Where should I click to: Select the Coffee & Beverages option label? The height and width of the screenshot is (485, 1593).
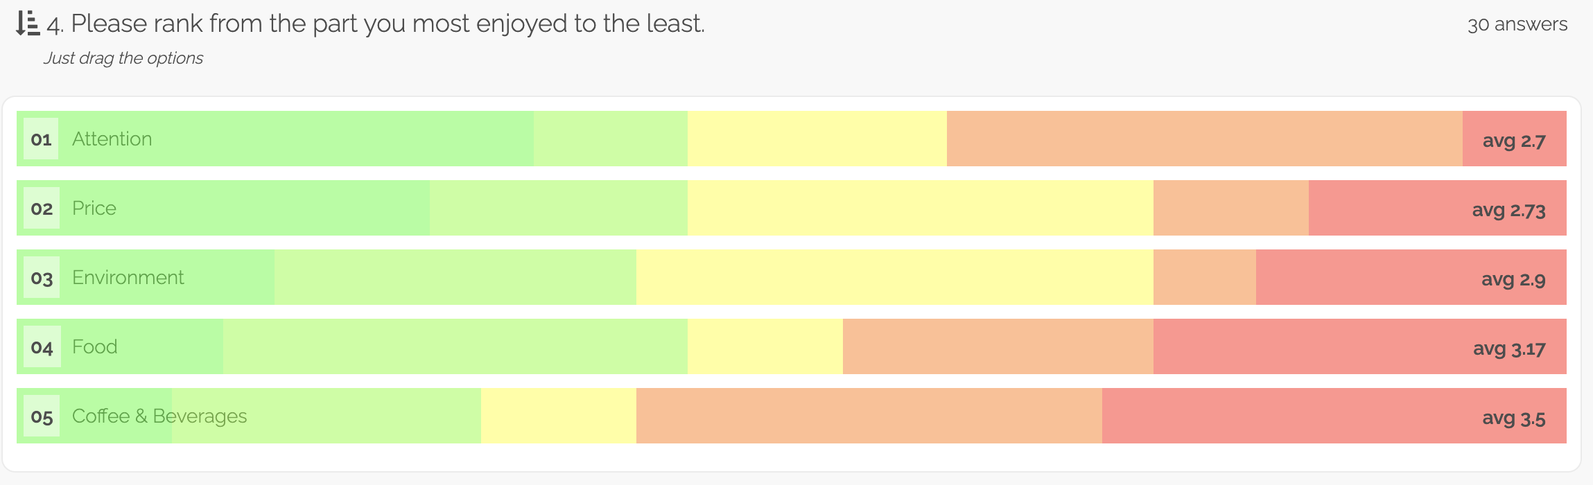pyautogui.click(x=159, y=416)
